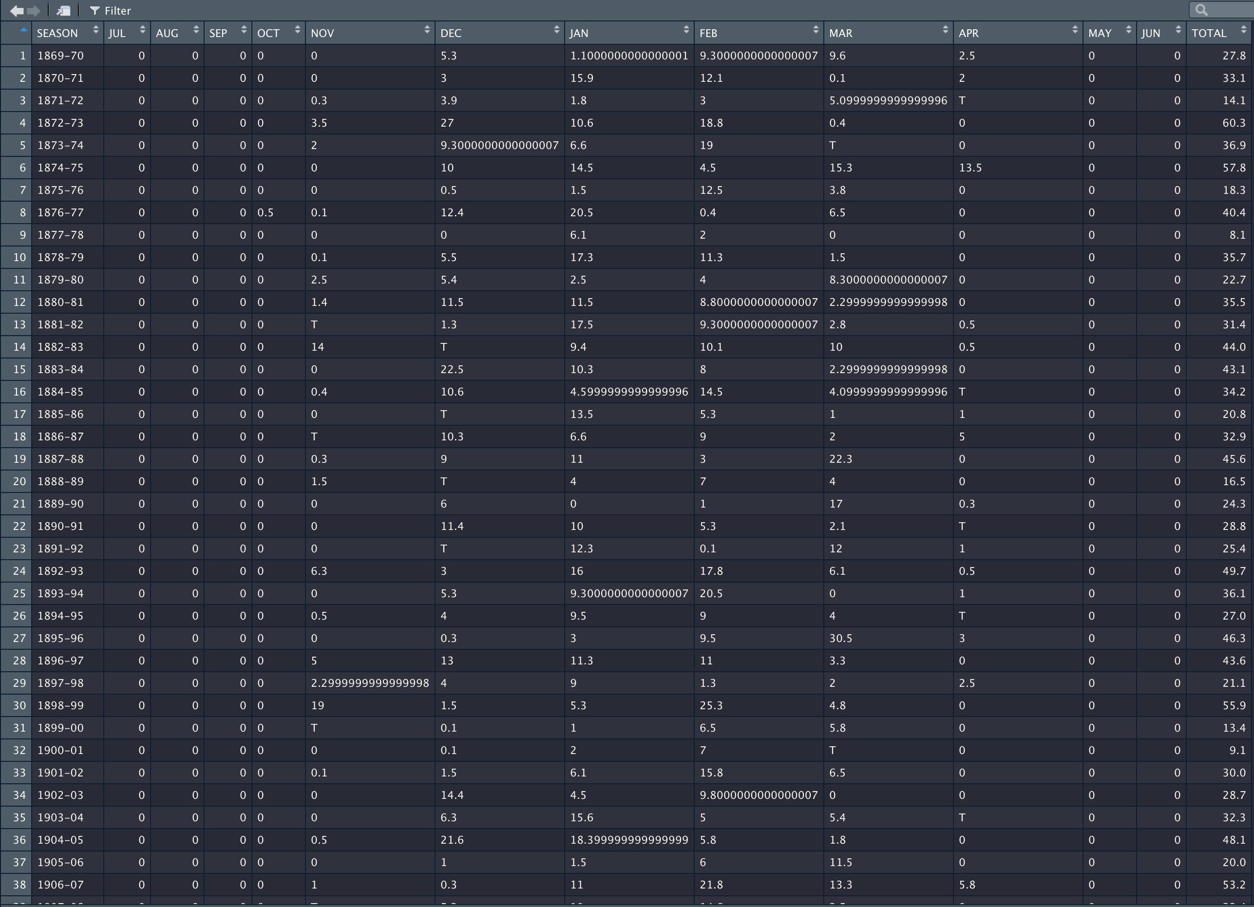The width and height of the screenshot is (1254, 907).
Task: Click DEC value 21.6
Action: [452, 840]
